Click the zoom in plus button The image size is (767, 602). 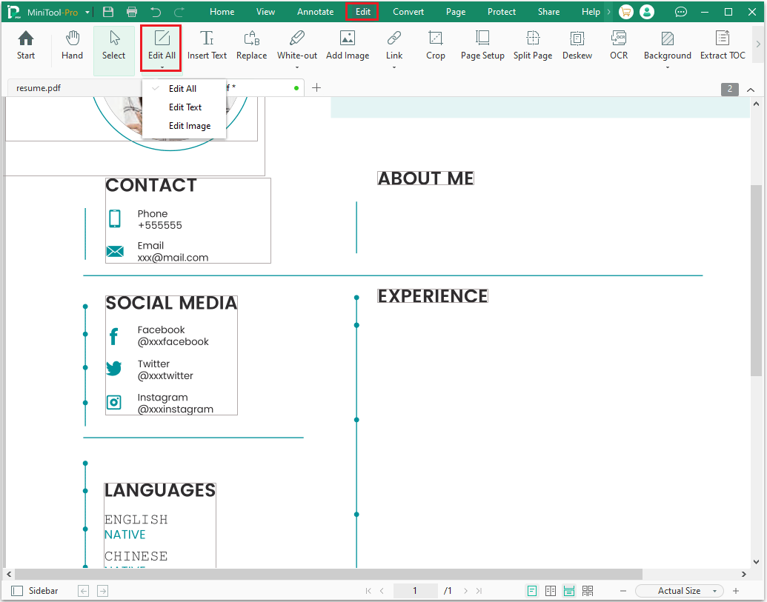pos(736,591)
